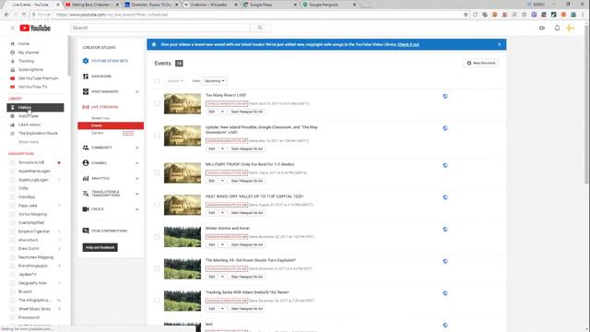Click the Home icon in left sidebar
This screenshot has width=590, height=332.
(12, 43)
